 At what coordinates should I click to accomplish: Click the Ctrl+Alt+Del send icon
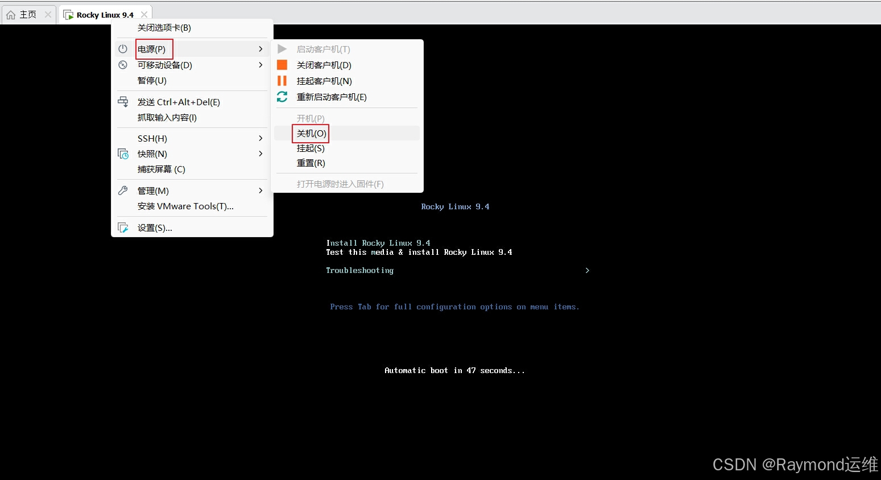click(123, 102)
